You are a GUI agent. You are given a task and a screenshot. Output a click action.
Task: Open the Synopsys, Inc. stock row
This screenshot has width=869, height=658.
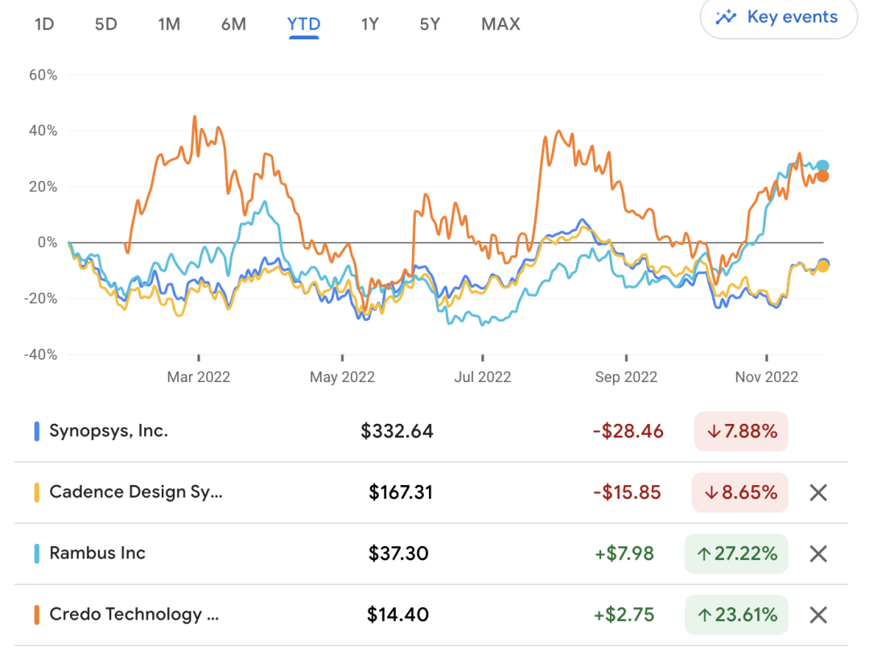(x=431, y=431)
